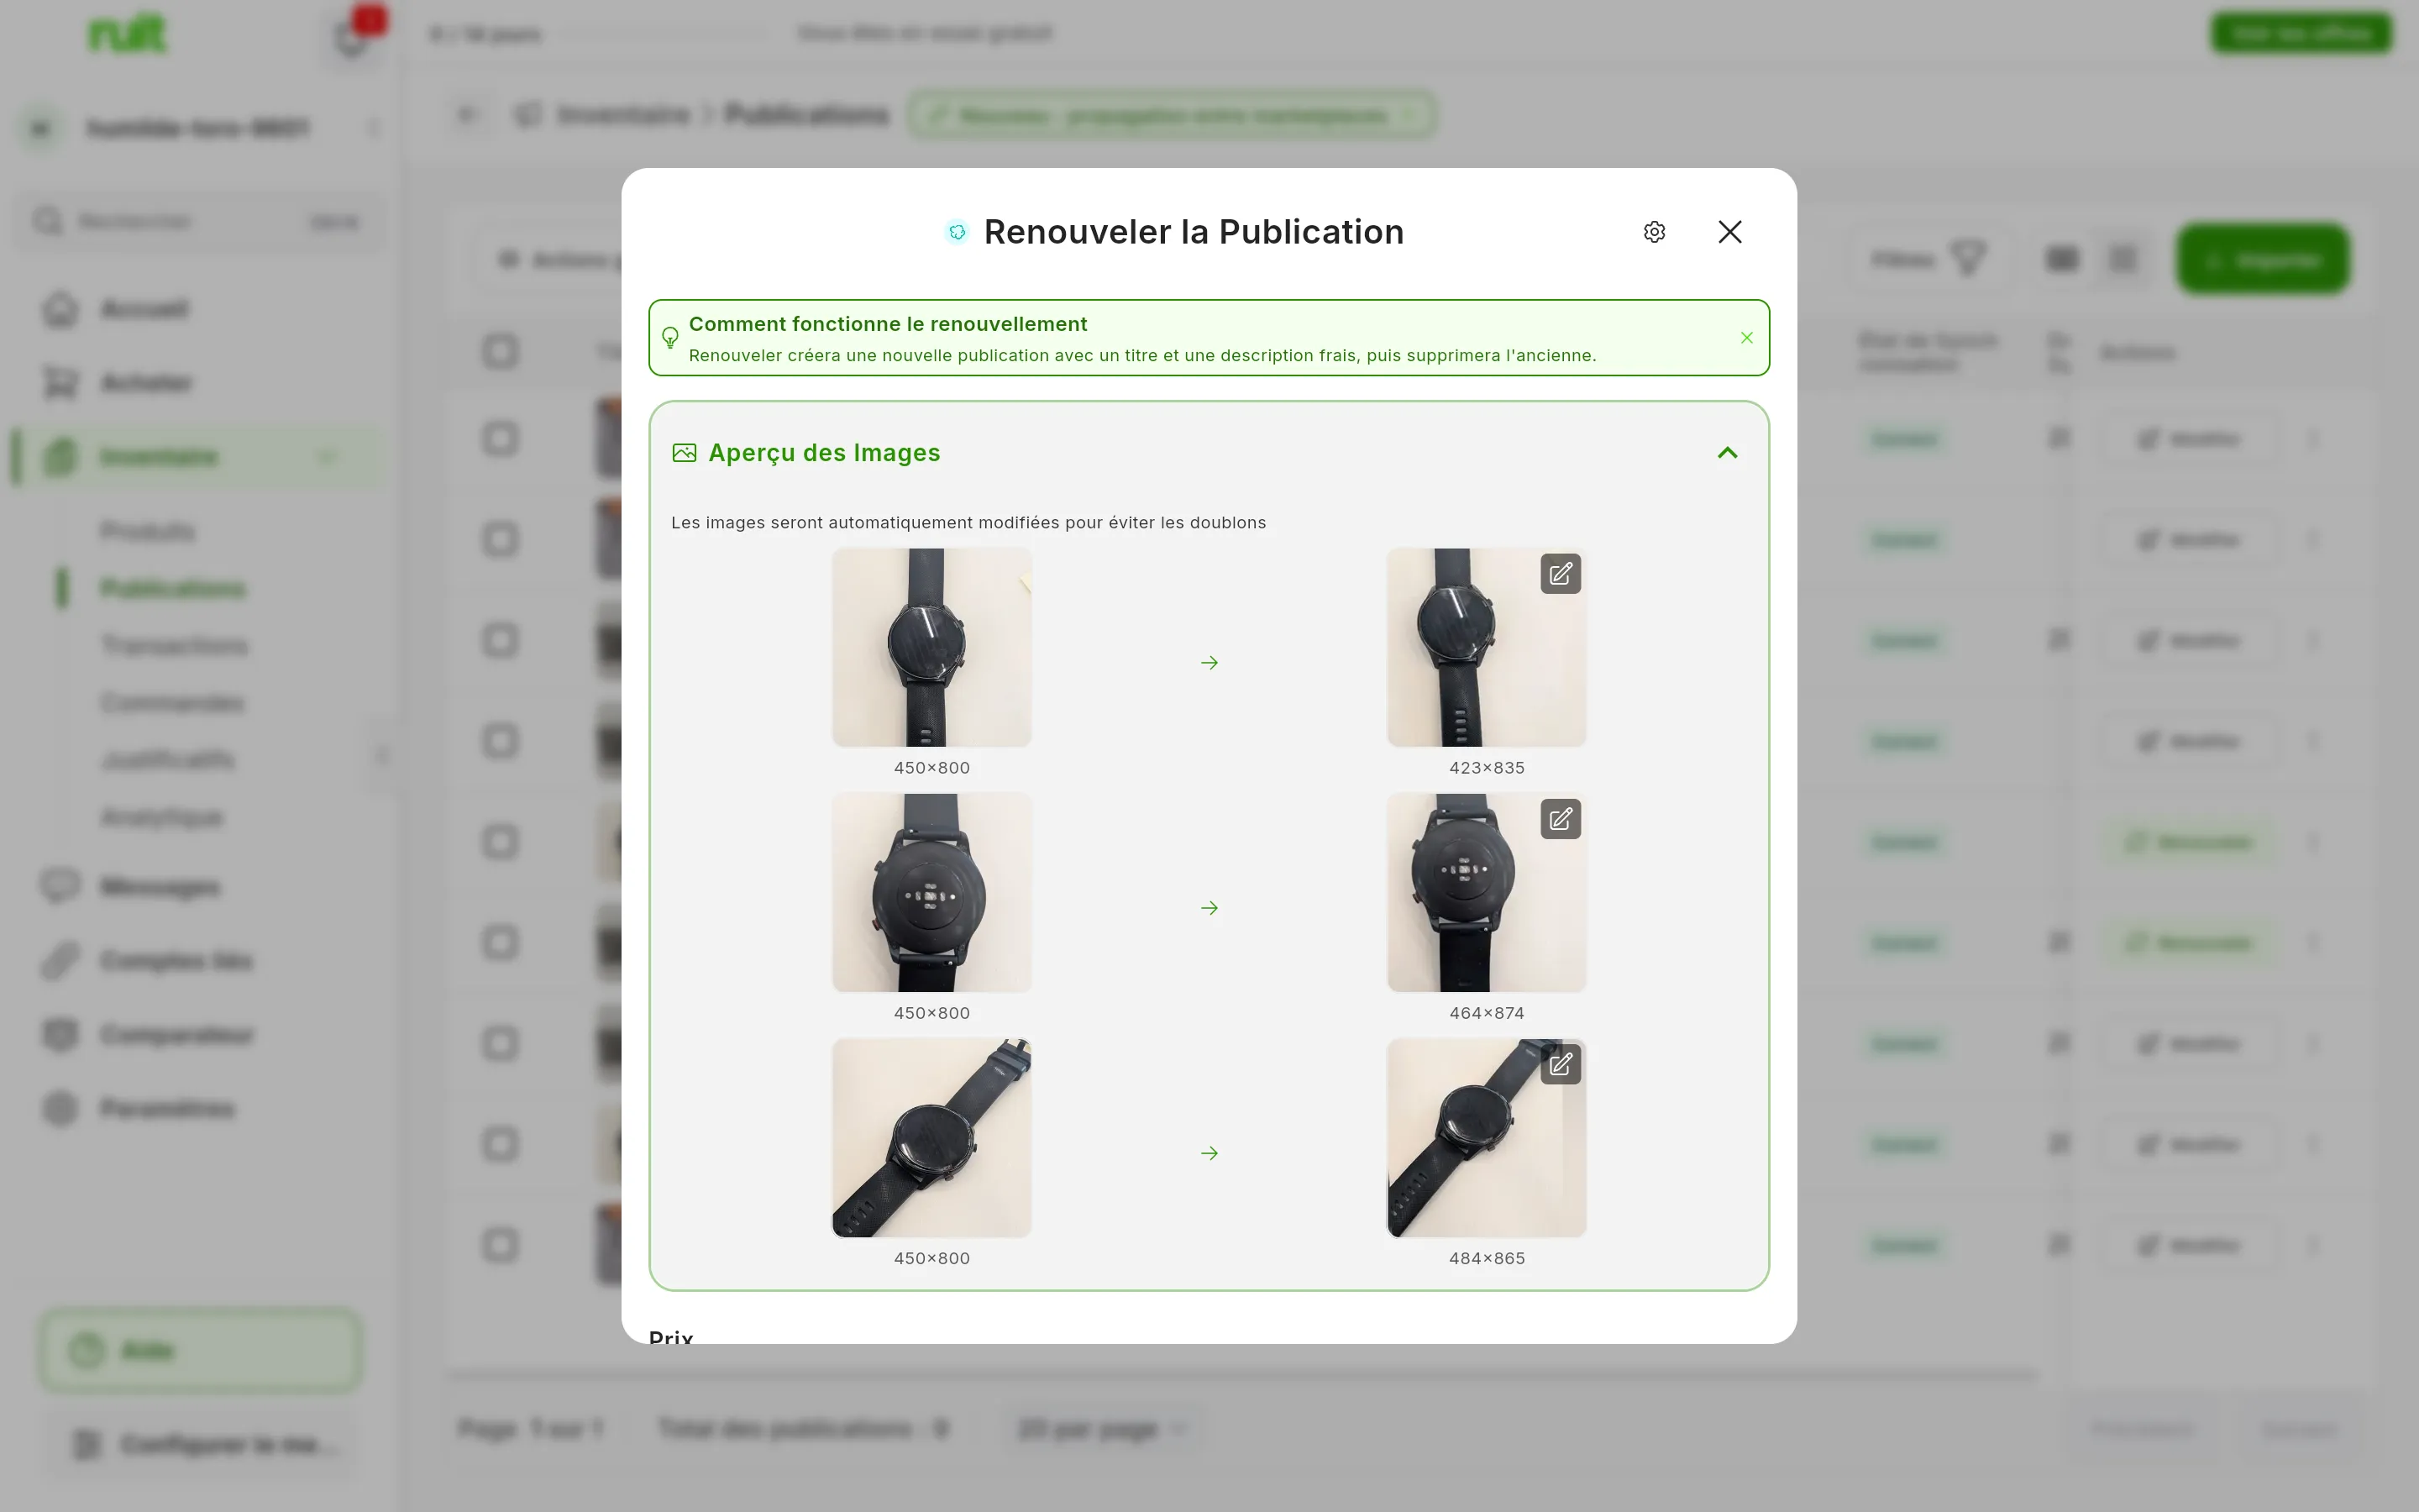Dismiss the green renewal info banner
This screenshot has width=2419, height=1512.
click(1746, 338)
